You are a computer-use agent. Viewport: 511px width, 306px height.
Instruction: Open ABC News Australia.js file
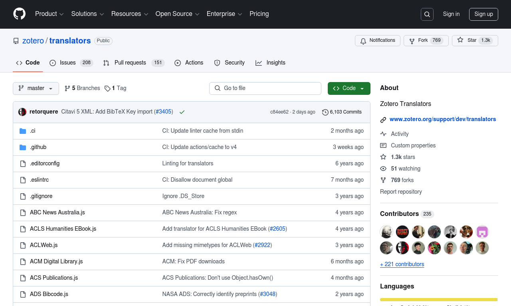[x=57, y=212]
